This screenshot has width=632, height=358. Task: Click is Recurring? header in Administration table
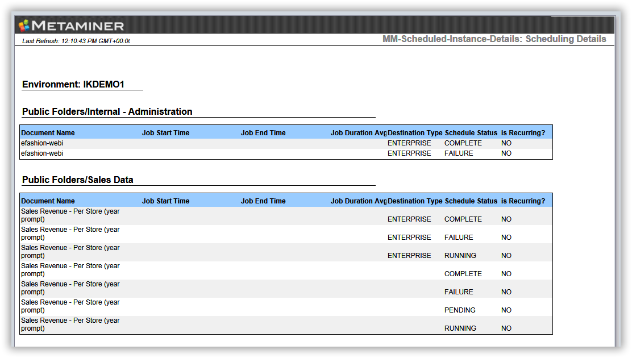coord(523,132)
